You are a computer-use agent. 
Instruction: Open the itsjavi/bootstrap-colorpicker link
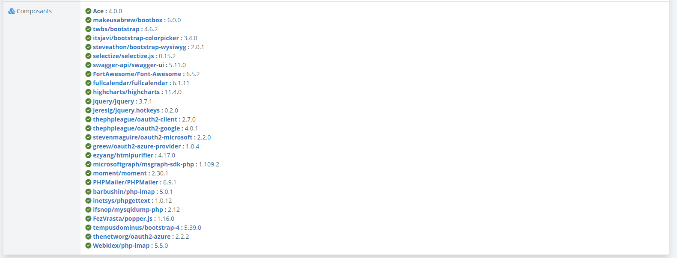tap(136, 38)
